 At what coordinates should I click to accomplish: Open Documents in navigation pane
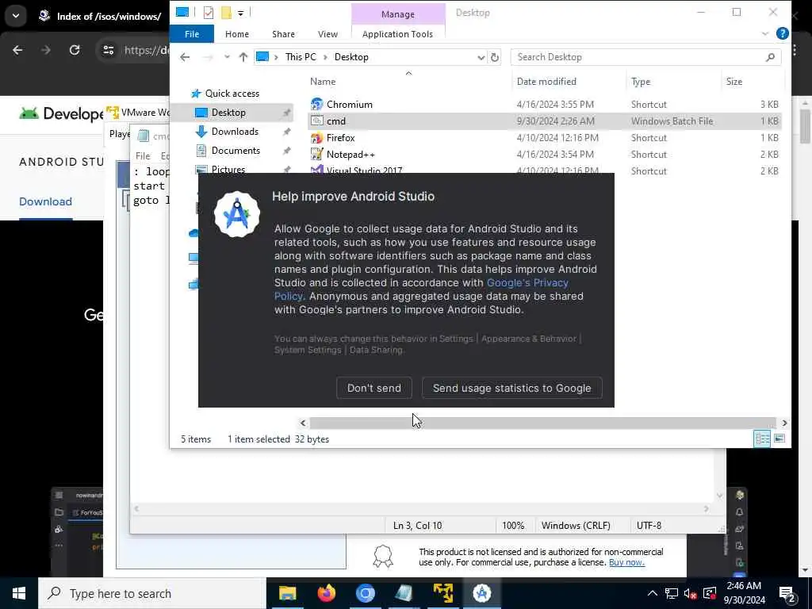[236, 151]
